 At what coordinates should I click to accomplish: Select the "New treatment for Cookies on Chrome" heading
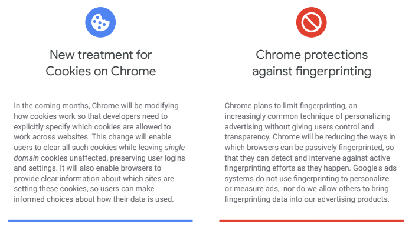[x=100, y=63]
